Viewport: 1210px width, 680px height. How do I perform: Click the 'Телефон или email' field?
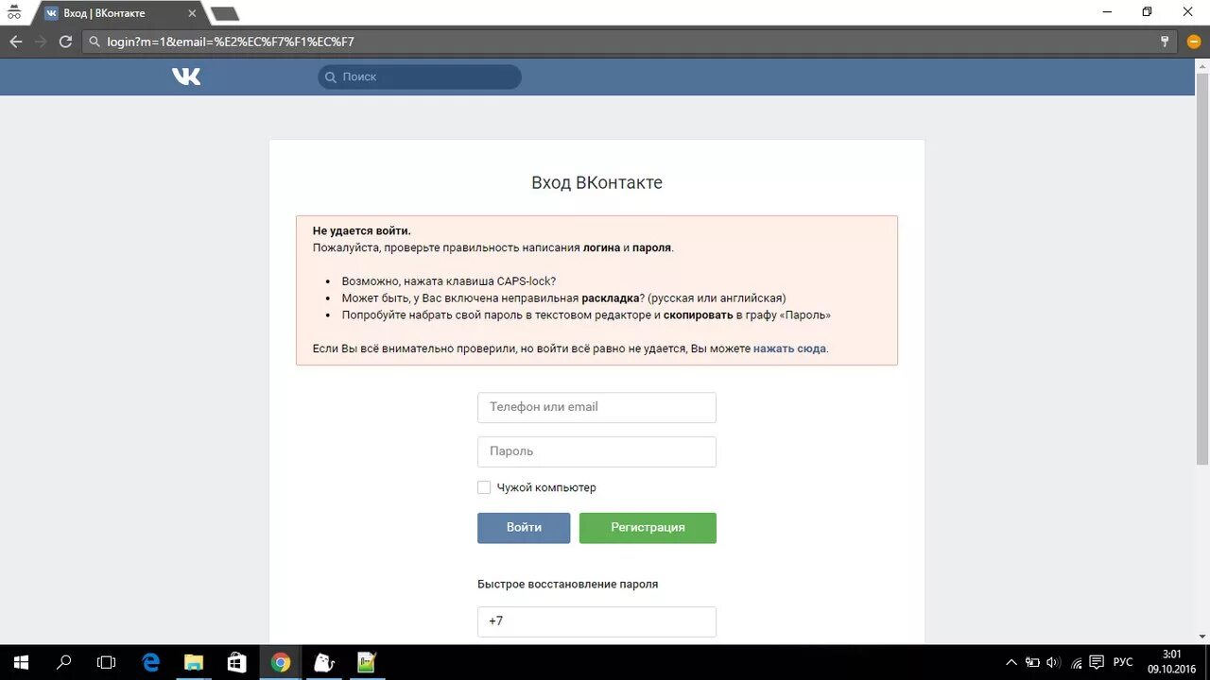[596, 407]
